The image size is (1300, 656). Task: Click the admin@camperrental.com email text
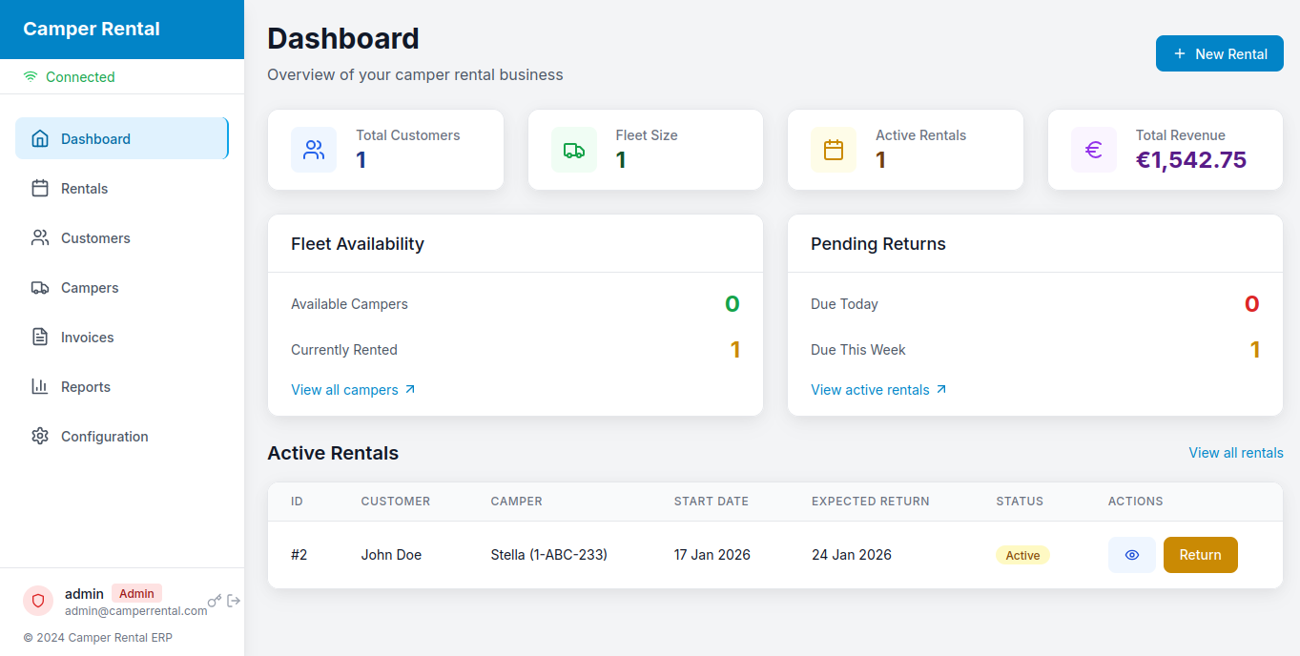click(x=136, y=611)
